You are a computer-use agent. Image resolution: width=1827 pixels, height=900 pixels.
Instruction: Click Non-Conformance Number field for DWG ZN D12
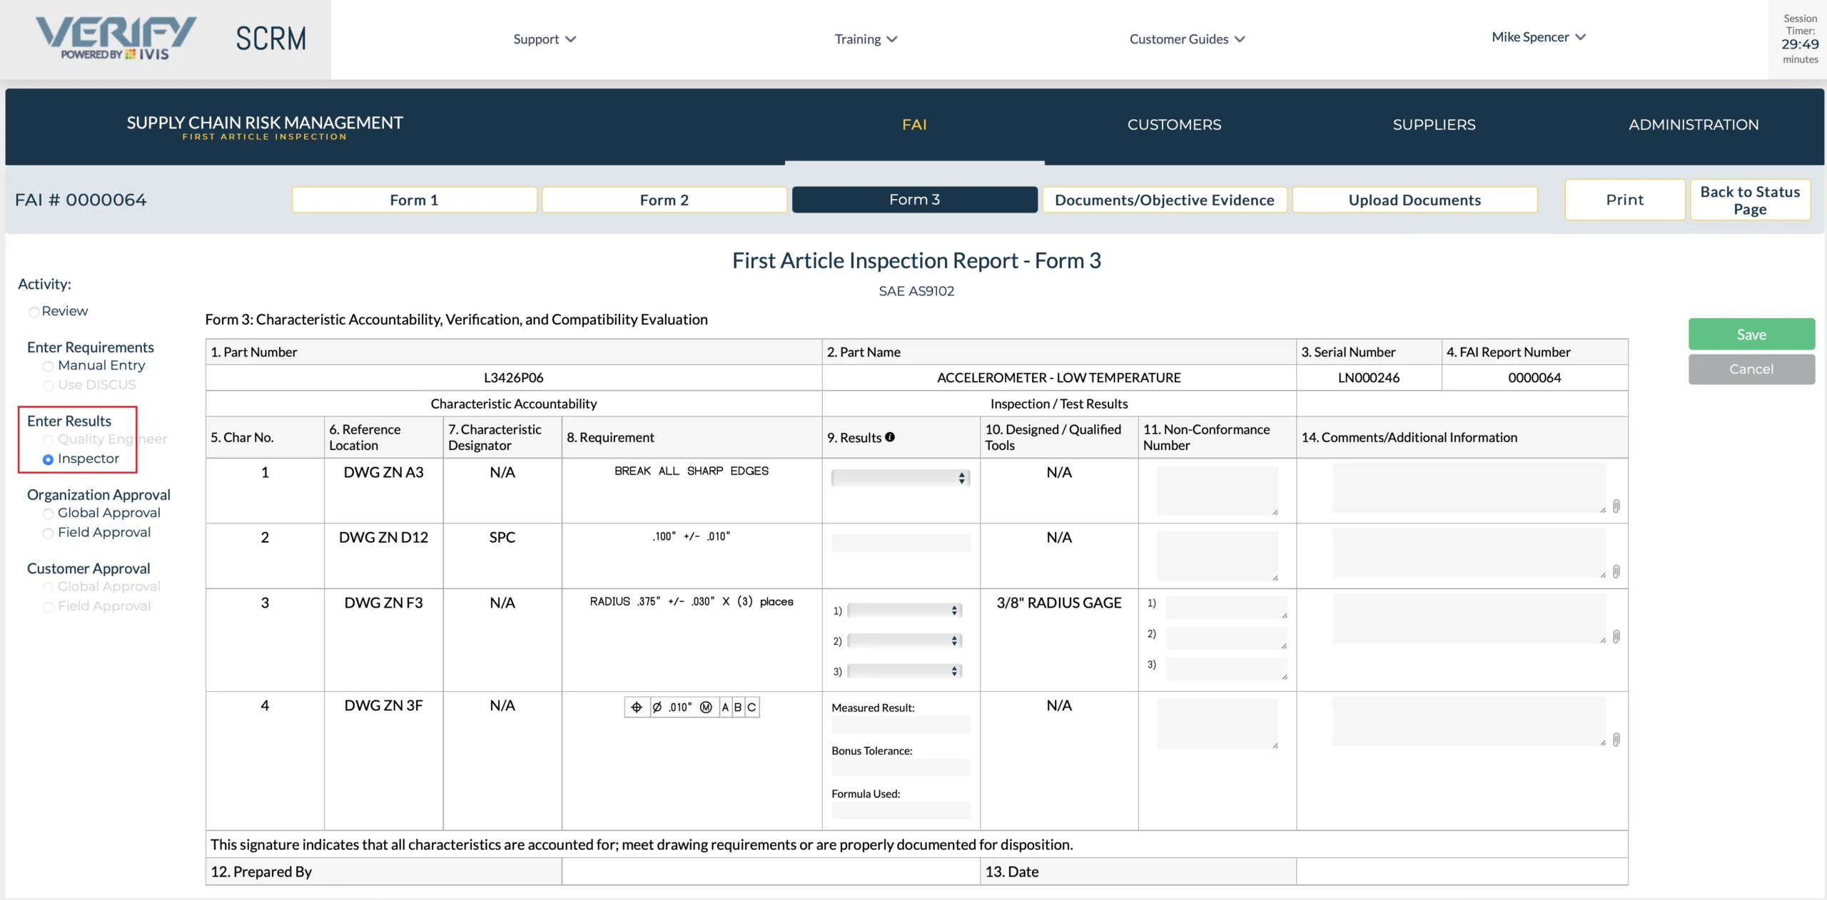pyautogui.click(x=1218, y=556)
